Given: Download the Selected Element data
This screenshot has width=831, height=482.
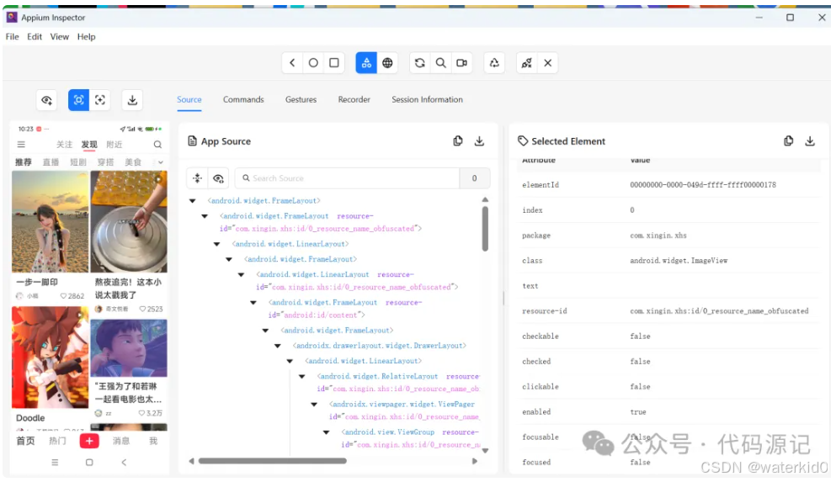Looking at the screenshot, I should click(x=810, y=140).
